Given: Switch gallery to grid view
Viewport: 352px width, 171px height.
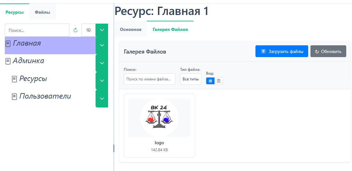Looking at the screenshot, I should (x=210, y=81).
